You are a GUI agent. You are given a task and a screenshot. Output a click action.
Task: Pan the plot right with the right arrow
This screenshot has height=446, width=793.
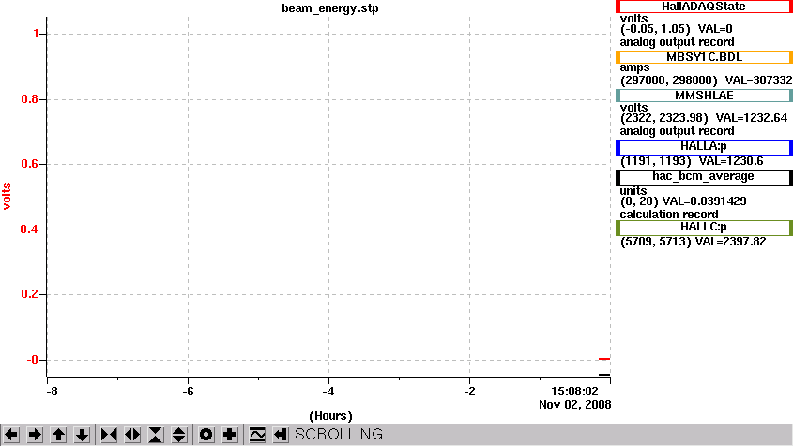tap(35, 435)
